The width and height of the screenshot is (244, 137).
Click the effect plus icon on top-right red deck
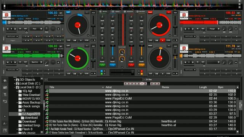236,29
